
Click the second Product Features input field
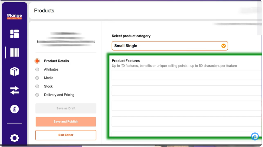point(186,91)
